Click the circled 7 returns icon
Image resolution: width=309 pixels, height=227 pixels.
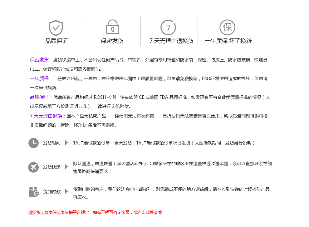pos(169,28)
